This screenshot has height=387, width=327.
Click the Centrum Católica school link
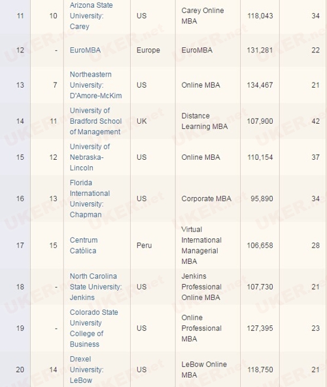(x=84, y=245)
